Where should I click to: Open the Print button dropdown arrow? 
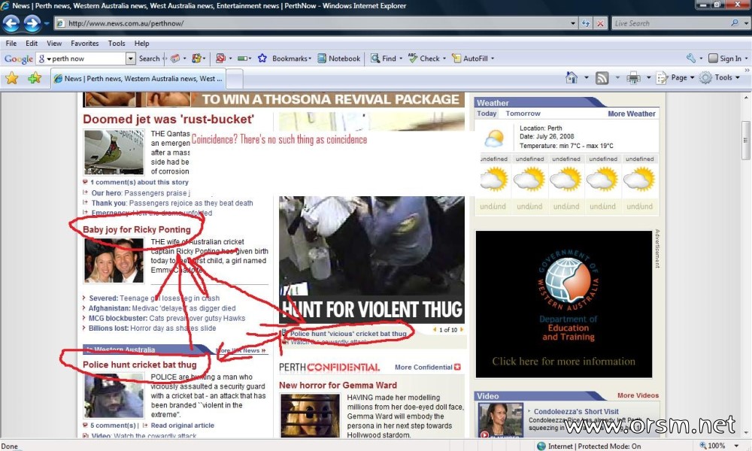(648, 77)
